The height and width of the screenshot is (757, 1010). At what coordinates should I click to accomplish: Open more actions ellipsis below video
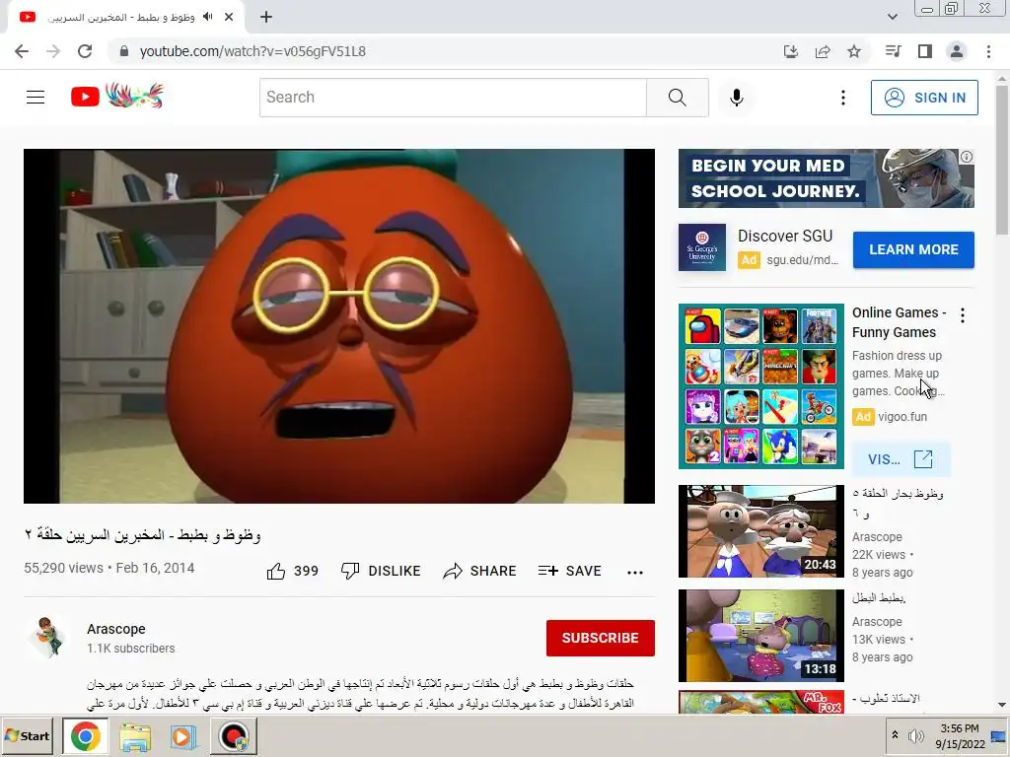point(635,573)
